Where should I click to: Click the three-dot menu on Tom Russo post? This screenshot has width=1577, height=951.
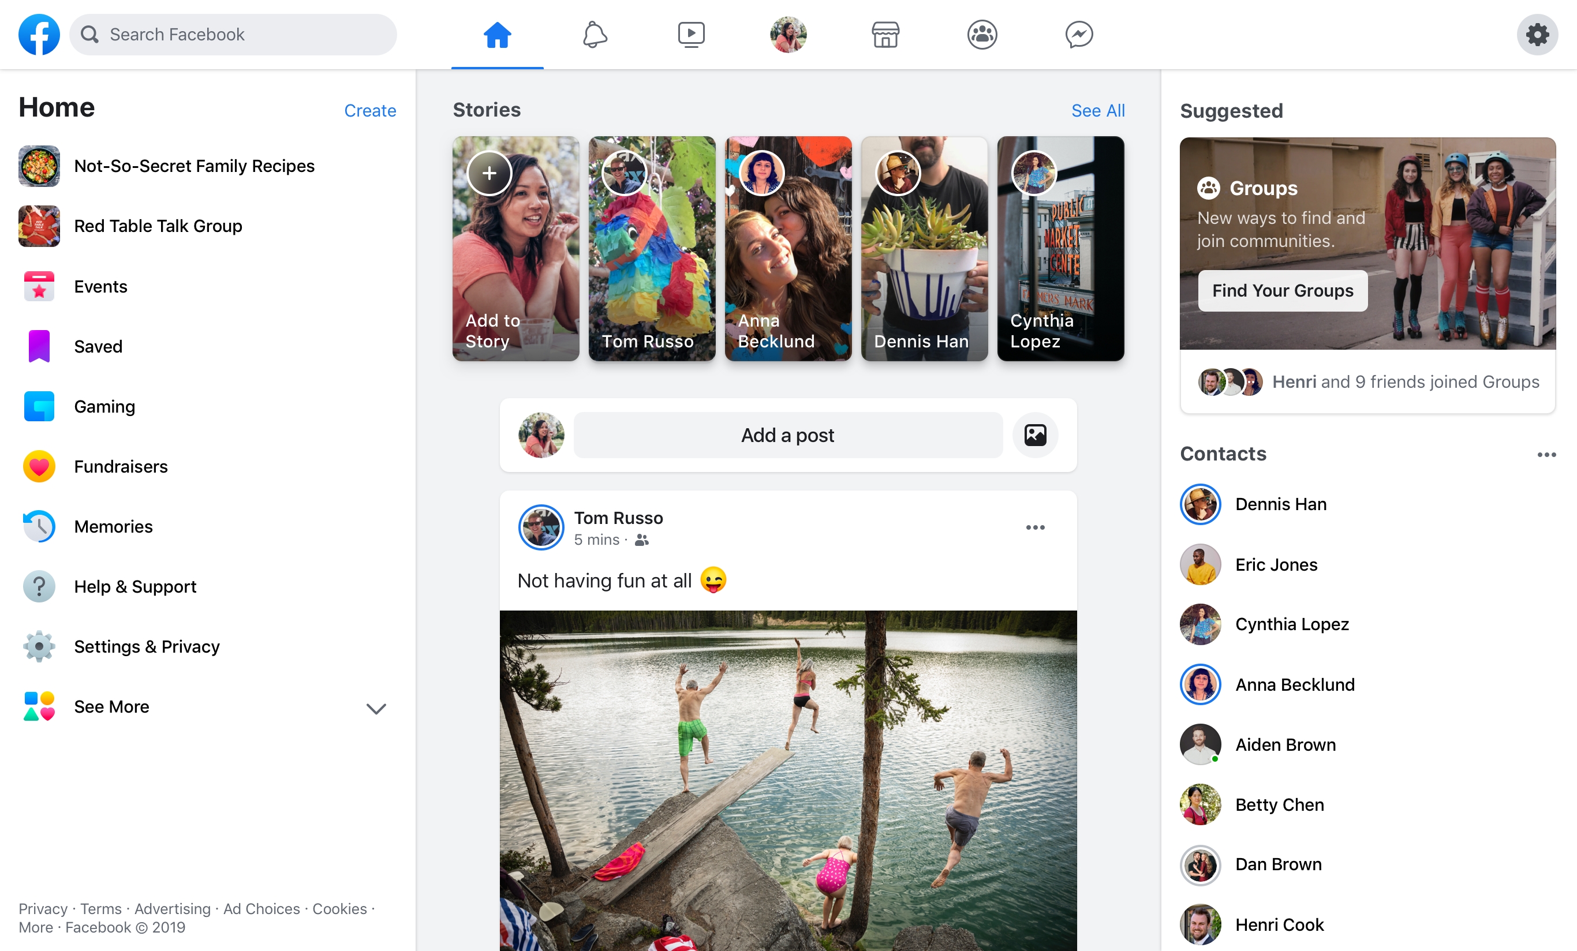[x=1035, y=528]
